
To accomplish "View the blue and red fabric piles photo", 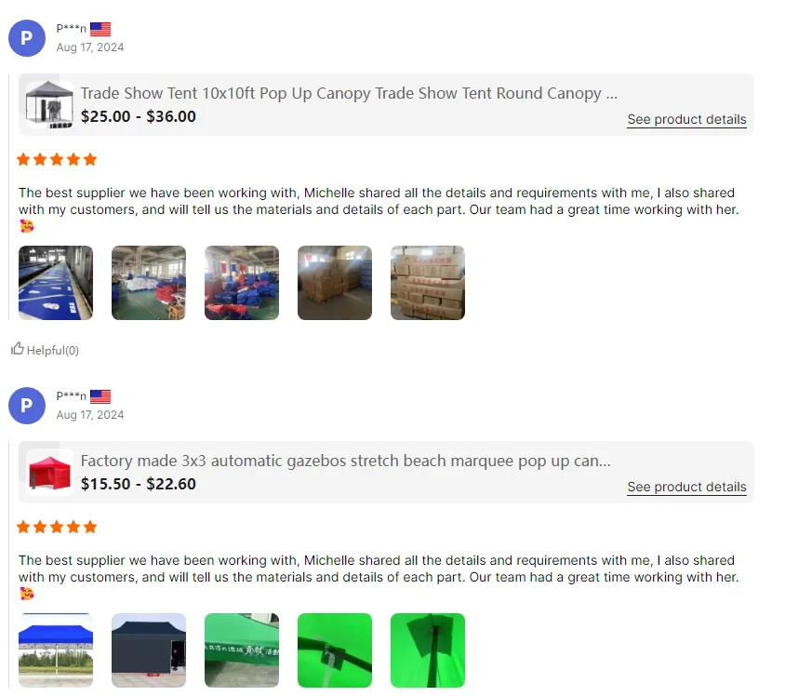I will [242, 283].
